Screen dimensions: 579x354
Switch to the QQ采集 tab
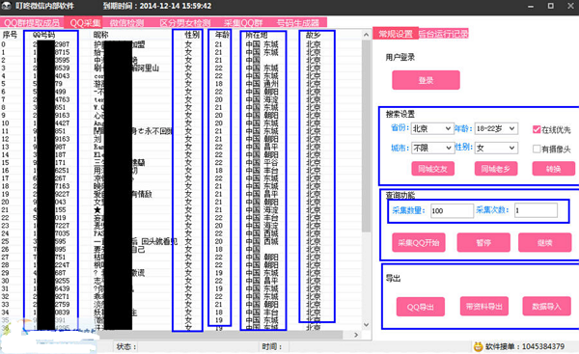[x=85, y=23]
